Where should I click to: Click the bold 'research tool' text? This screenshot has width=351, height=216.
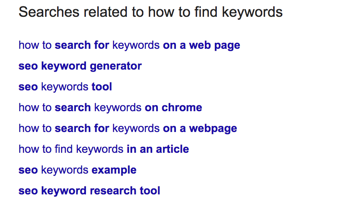click(125, 190)
